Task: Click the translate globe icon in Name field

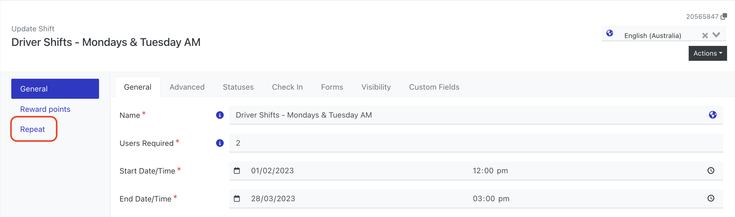Action: tap(713, 115)
